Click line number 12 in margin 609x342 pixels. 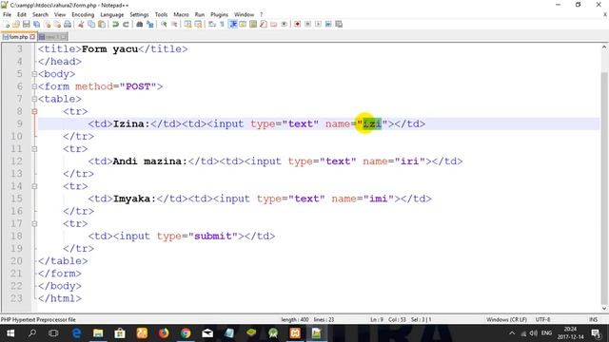pyautogui.click(x=16, y=161)
